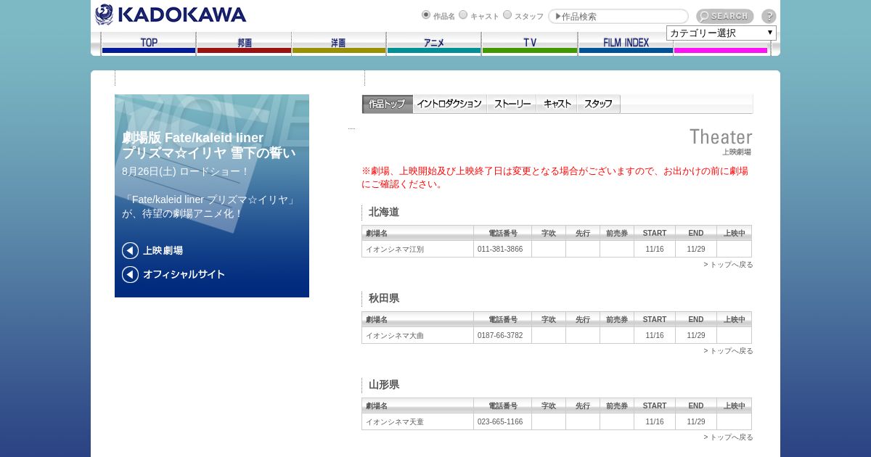871x457 pixels.
Task: Switch to the キャスト content tab
Action: coord(557,104)
